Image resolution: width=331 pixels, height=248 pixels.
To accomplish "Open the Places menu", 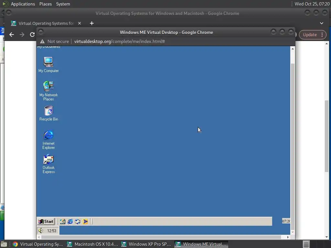I will point(45,4).
